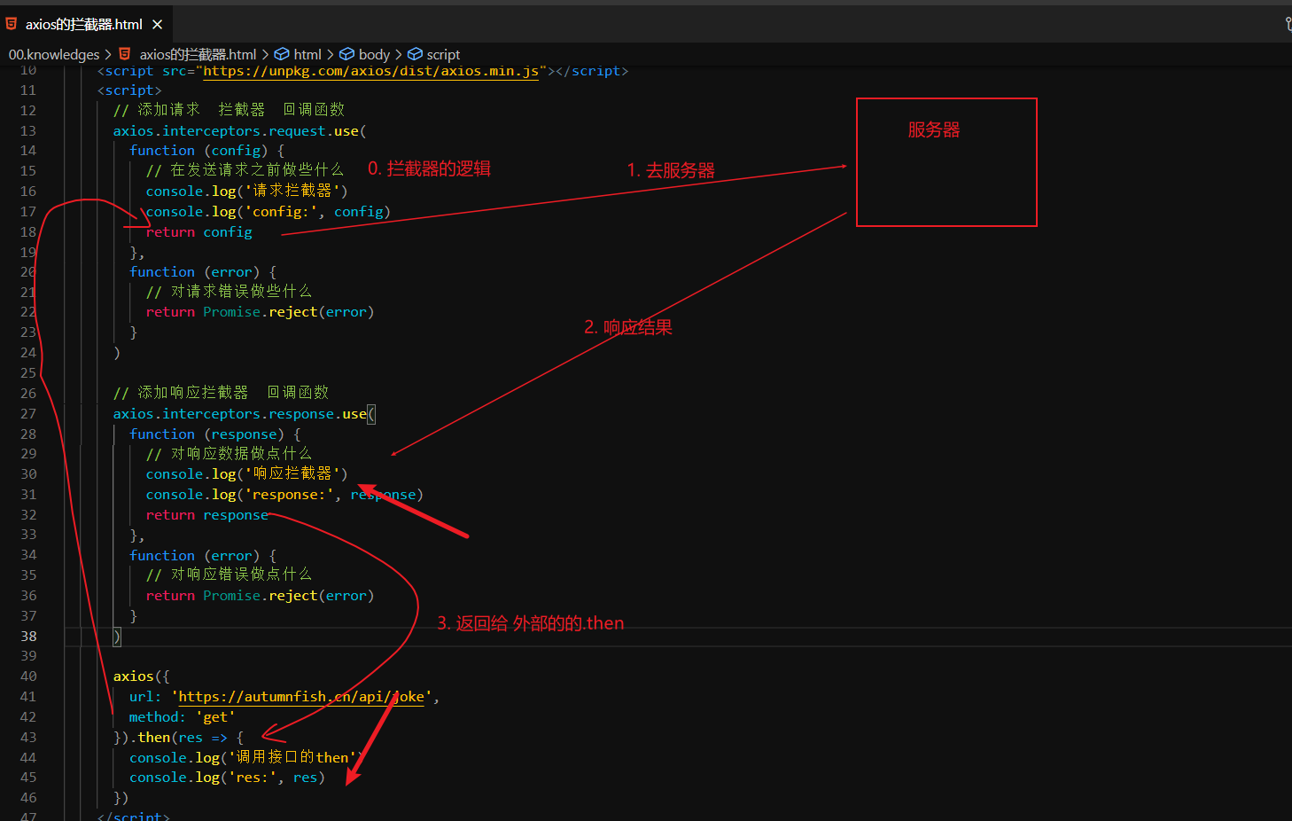This screenshot has height=821, width=1292.
Task: Click the highlighted closing parenthesis on line 38
Action: click(117, 637)
